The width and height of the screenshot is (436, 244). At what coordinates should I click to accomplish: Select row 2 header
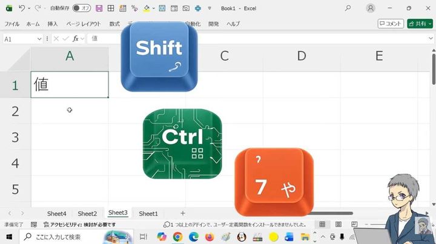coord(15,111)
